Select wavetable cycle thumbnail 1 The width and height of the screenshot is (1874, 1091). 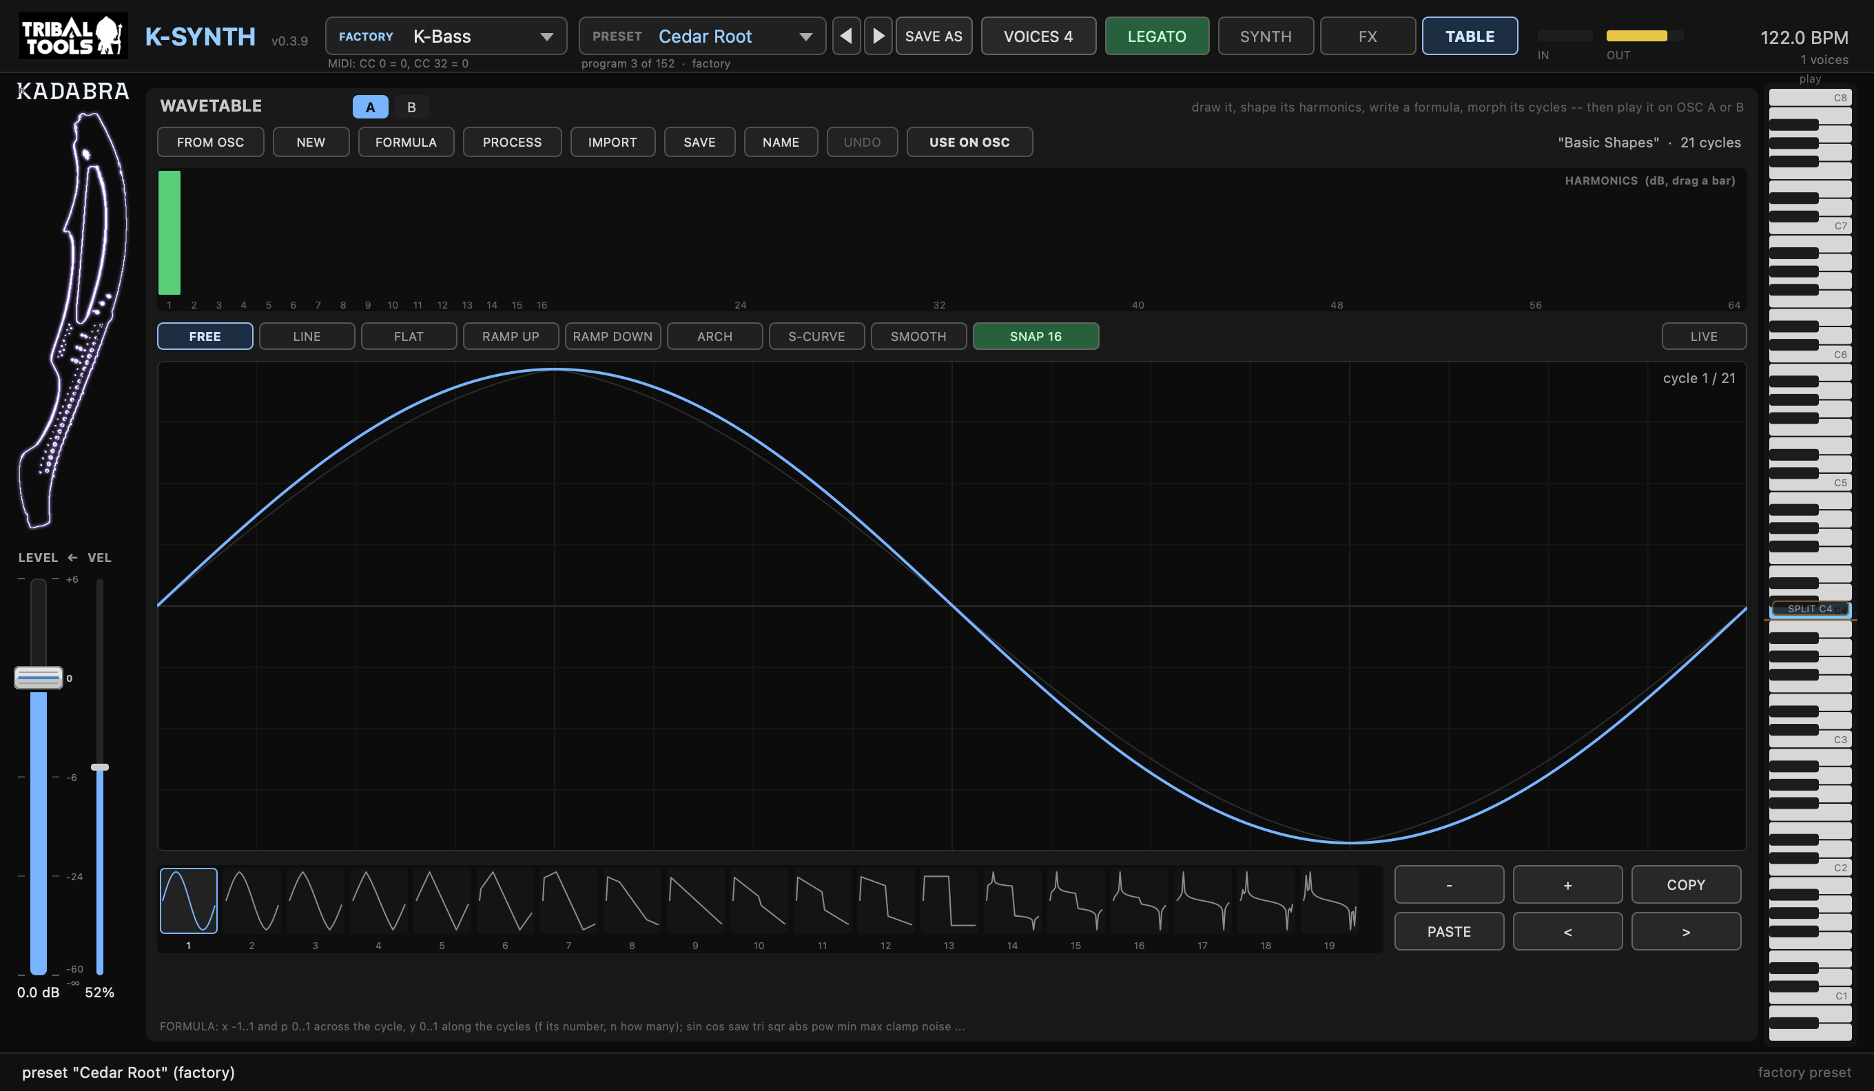click(x=189, y=900)
